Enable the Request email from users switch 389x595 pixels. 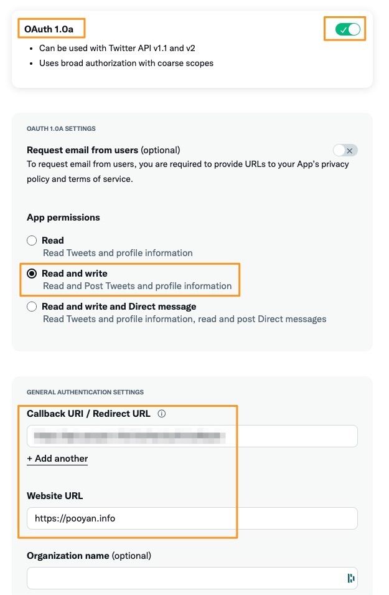point(343,150)
